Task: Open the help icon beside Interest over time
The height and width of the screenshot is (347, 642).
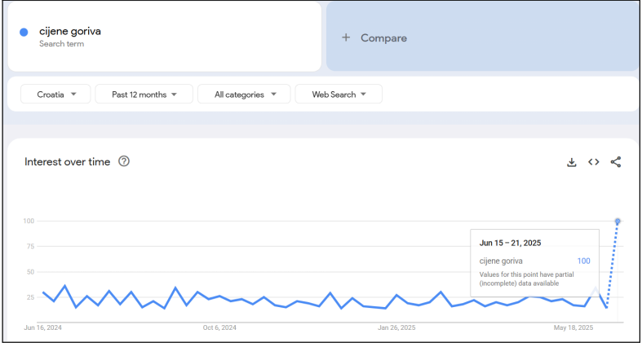Action: 124,161
